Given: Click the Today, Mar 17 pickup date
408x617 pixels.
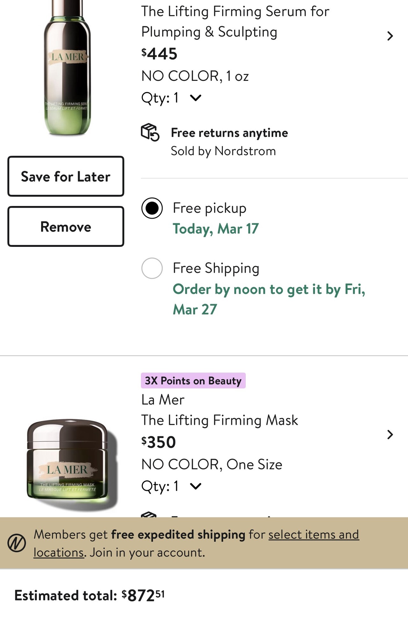Looking at the screenshot, I should point(216,229).
